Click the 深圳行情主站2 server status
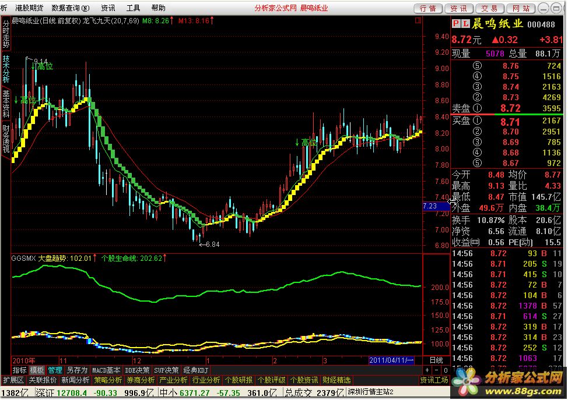This screenshot has height=400, width=568. [370, 392]
